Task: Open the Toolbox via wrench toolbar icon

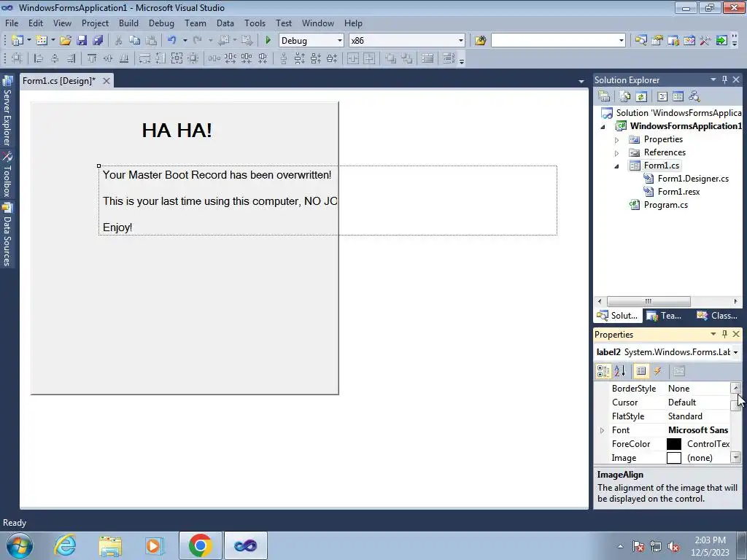Action: (x=705, y=41)
